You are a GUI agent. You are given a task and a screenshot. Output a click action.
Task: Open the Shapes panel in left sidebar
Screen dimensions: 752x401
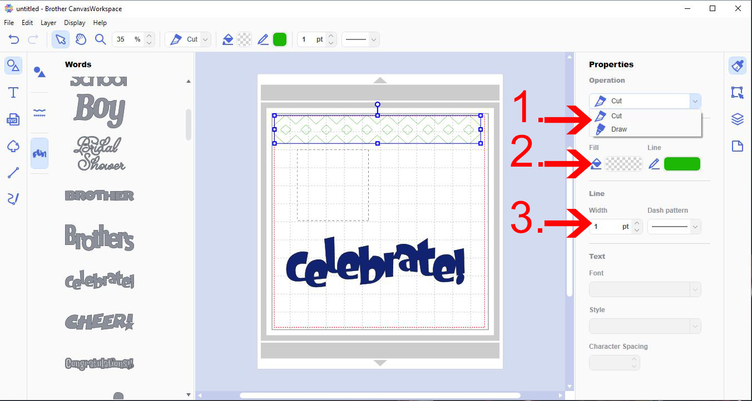13,66
